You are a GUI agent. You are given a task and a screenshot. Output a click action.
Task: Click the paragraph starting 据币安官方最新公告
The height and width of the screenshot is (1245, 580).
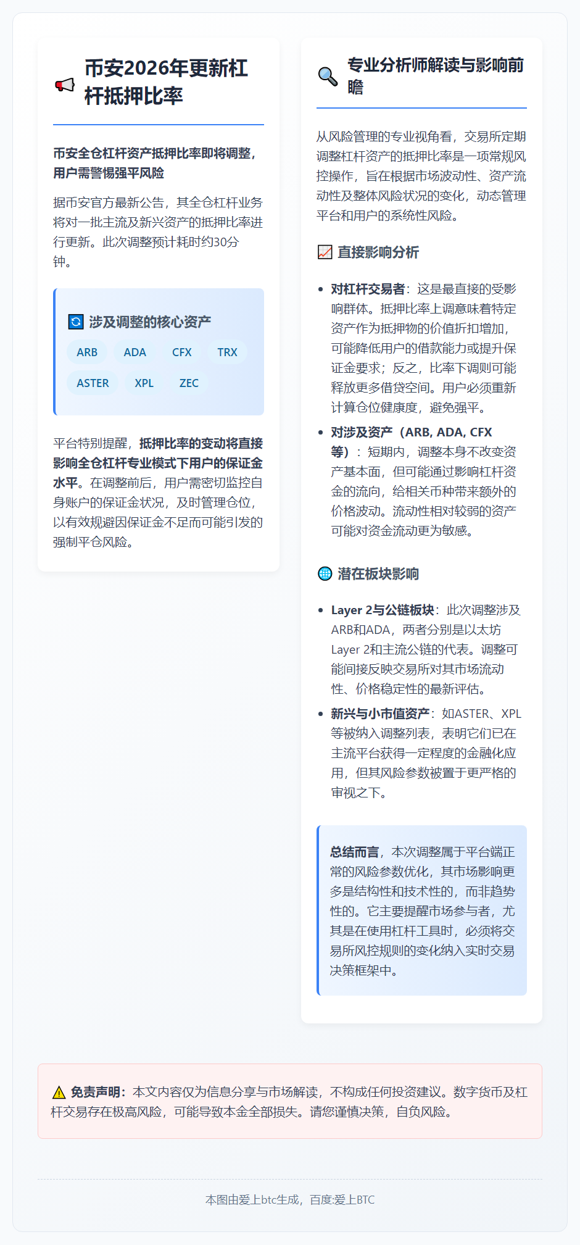click(158, 232)
